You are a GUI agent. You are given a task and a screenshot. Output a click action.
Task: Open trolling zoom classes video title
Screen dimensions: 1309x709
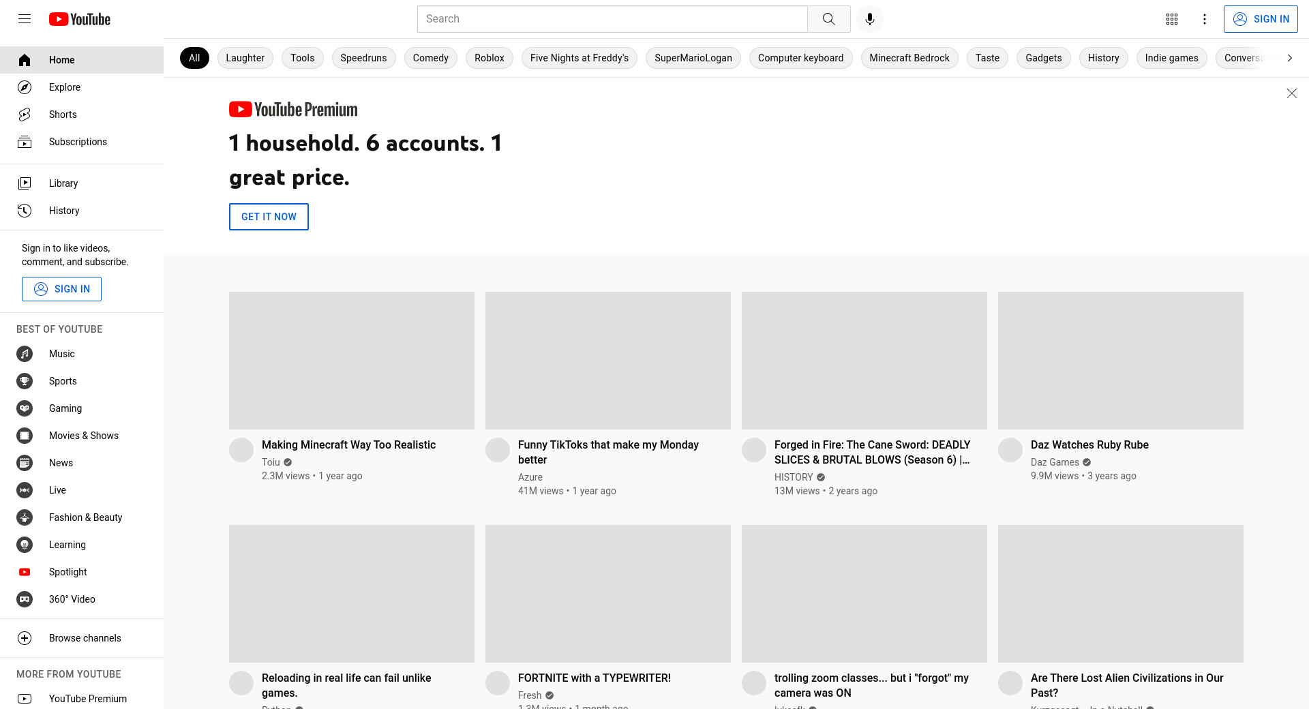click(871, 685)
